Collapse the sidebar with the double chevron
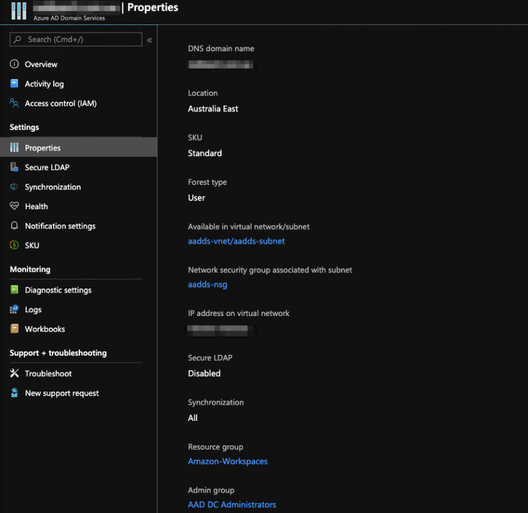Screen dimensions: 528x513 150,40
